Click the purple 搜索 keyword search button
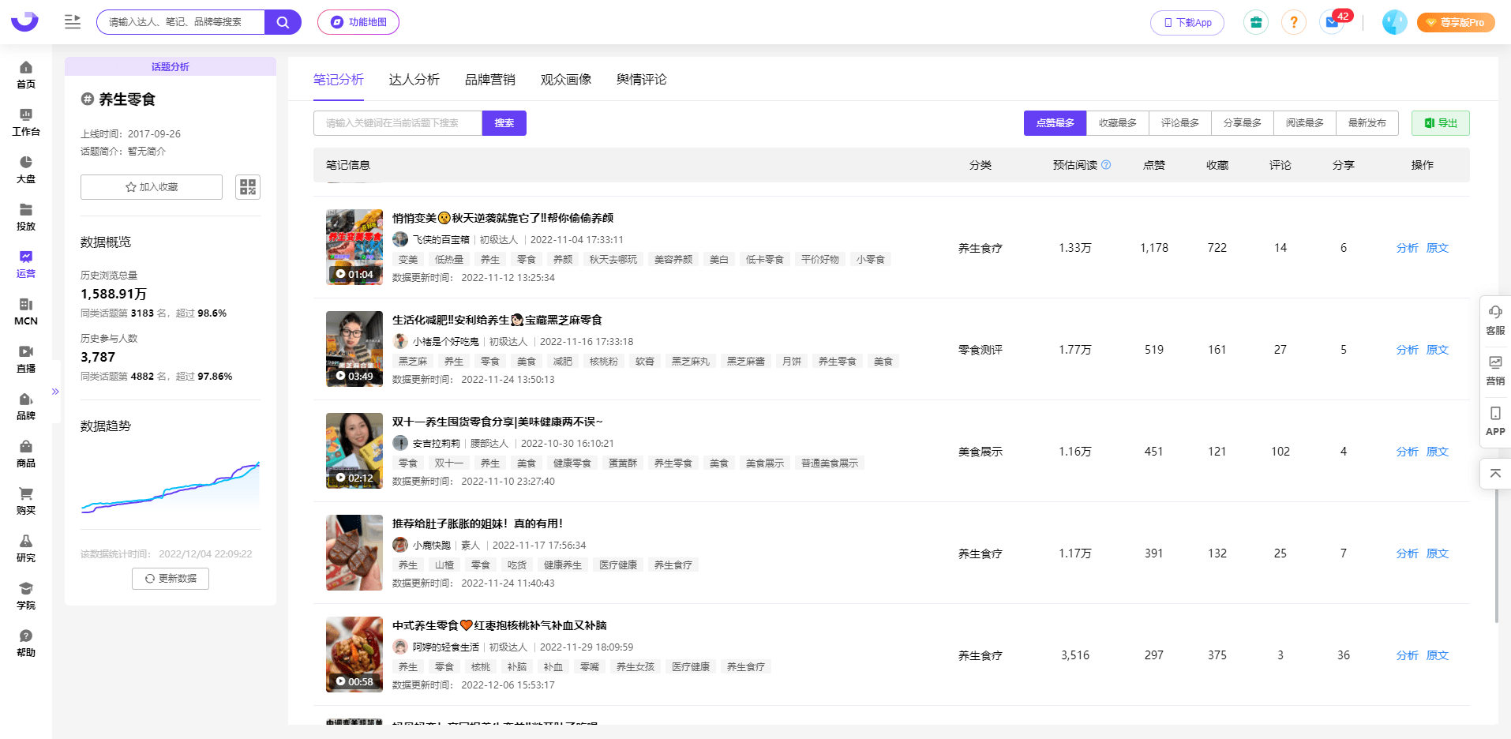This screenshot has width=1511, height=739. click(504, 123)
